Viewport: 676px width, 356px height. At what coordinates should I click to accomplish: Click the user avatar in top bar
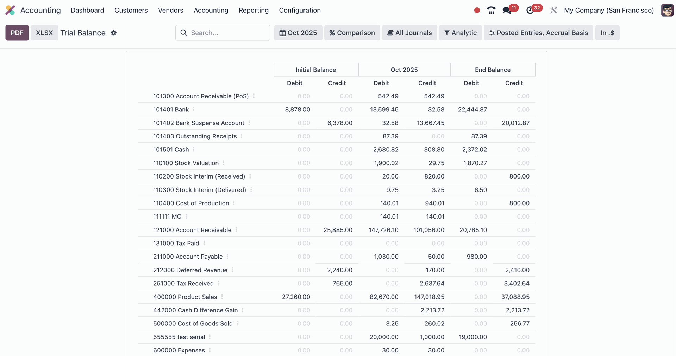point(667,11)
